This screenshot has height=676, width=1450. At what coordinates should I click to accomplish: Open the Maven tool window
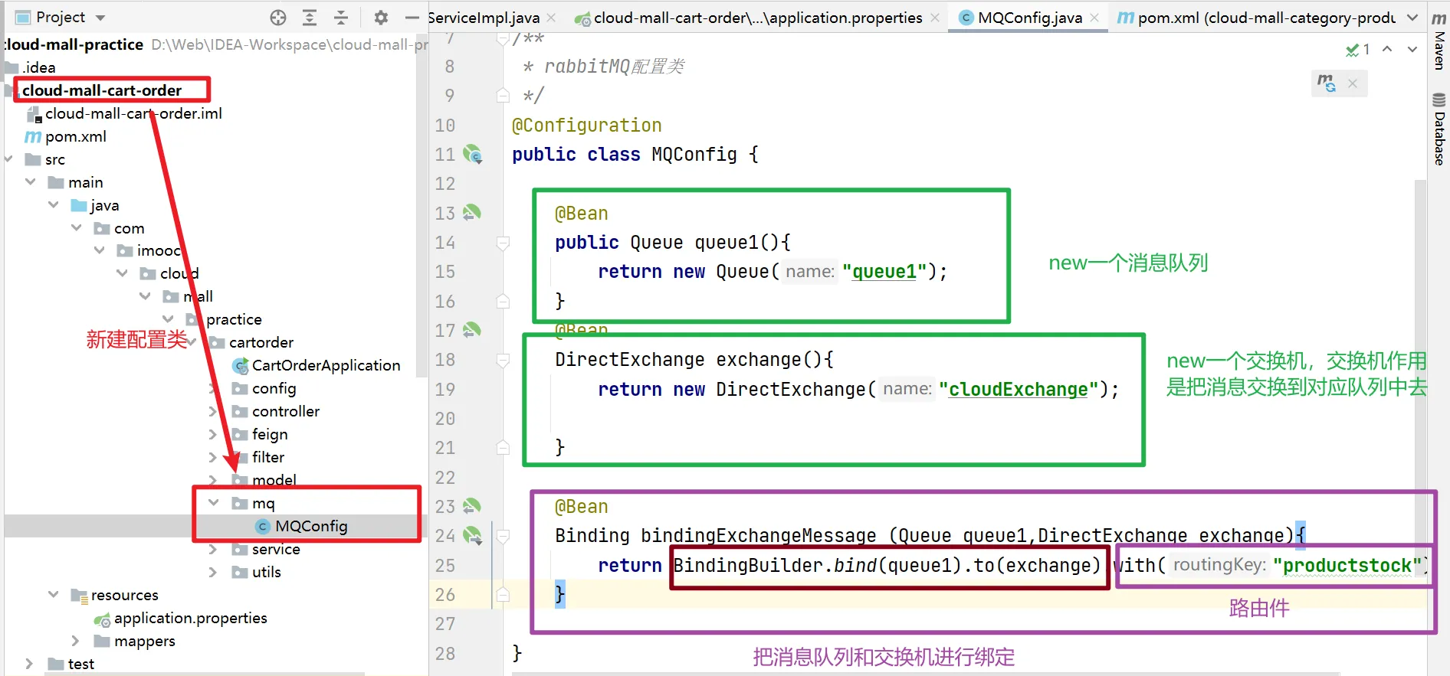click(x=1439, y=42)
